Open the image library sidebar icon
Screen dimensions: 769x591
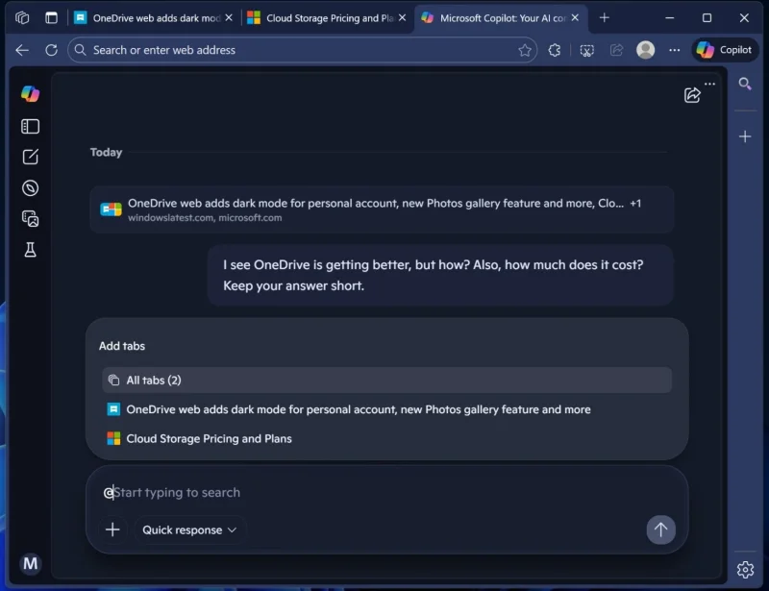coord(30,219)
